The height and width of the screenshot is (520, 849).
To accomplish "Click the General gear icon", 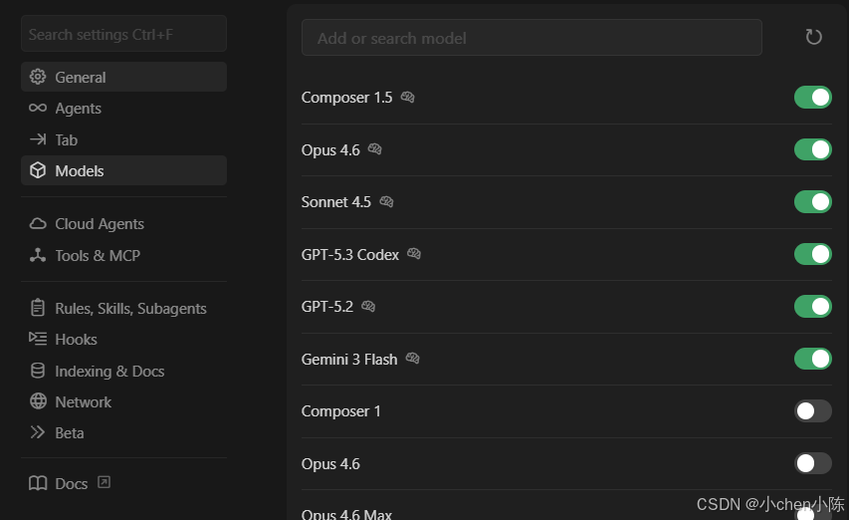I will (x=38, y=77).
